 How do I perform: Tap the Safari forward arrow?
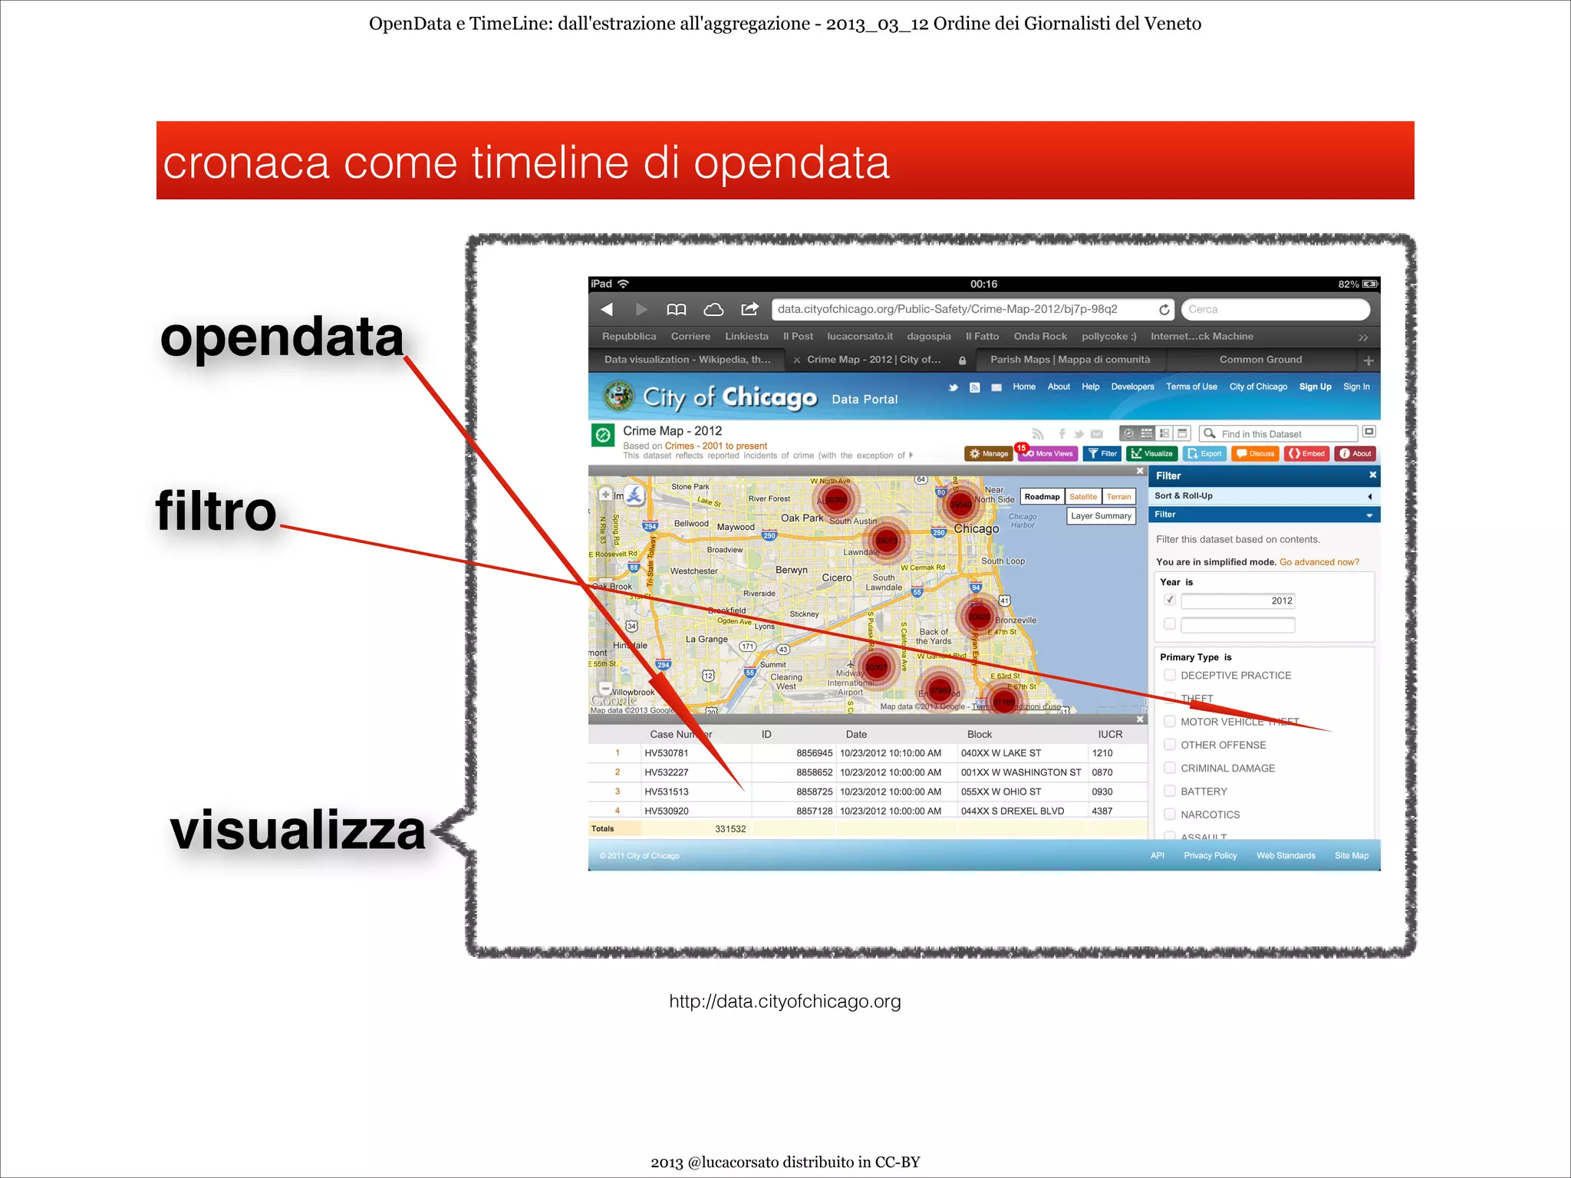(x=642, y=309)
